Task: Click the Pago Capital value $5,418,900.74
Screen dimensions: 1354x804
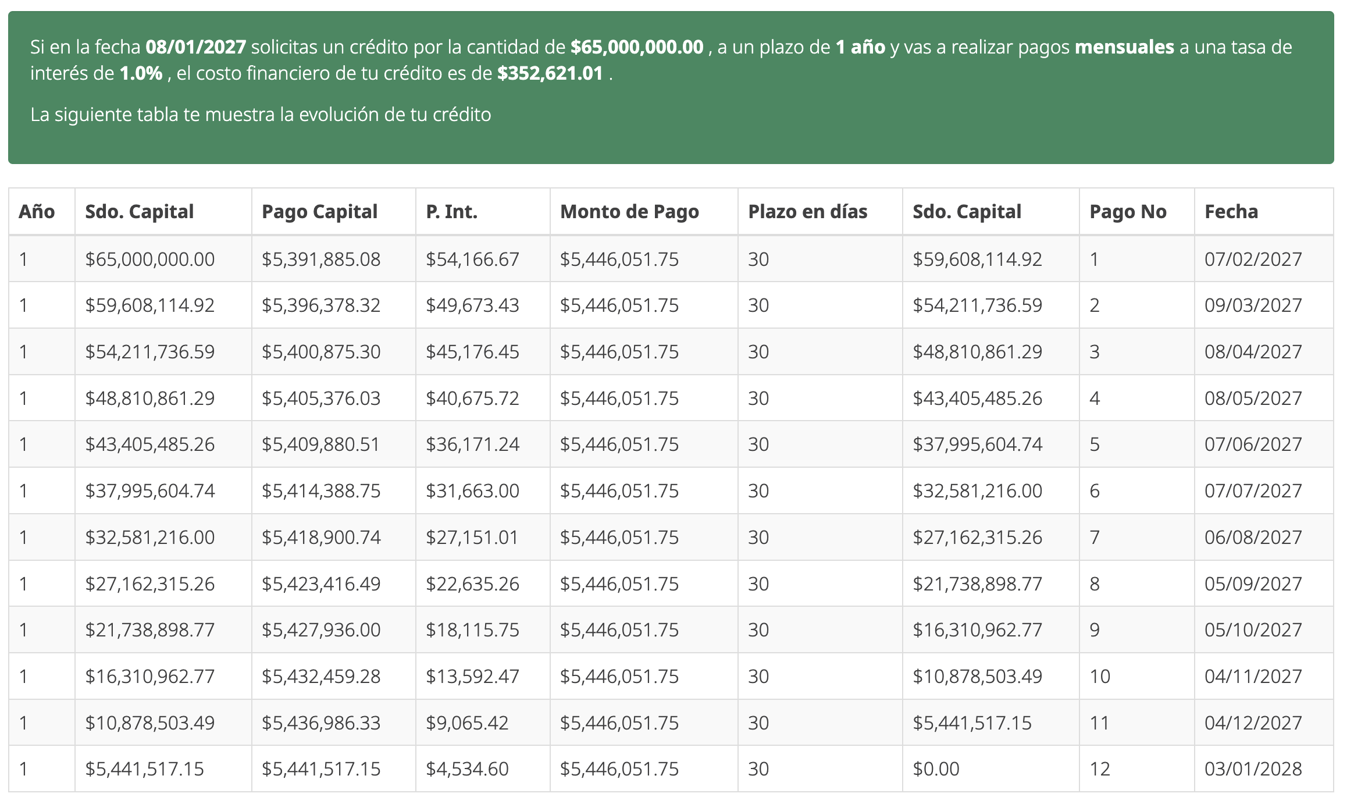Action: pos(321,538)
